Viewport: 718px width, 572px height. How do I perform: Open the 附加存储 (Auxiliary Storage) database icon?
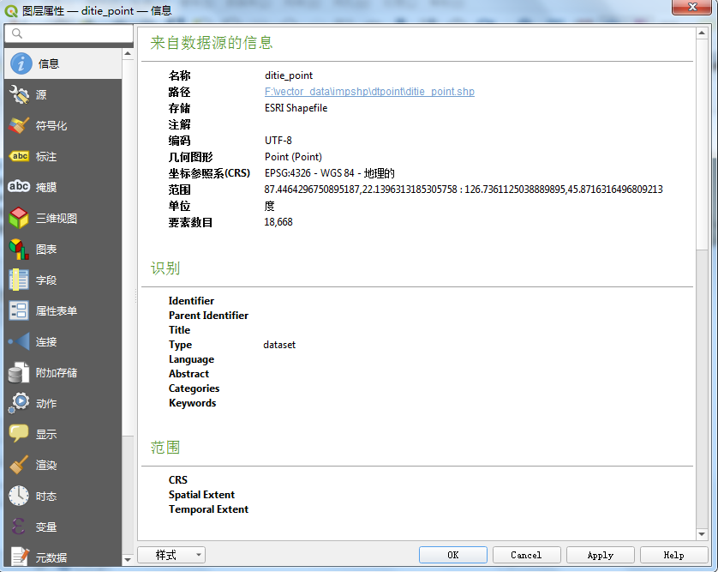click(x=19, y=373)
